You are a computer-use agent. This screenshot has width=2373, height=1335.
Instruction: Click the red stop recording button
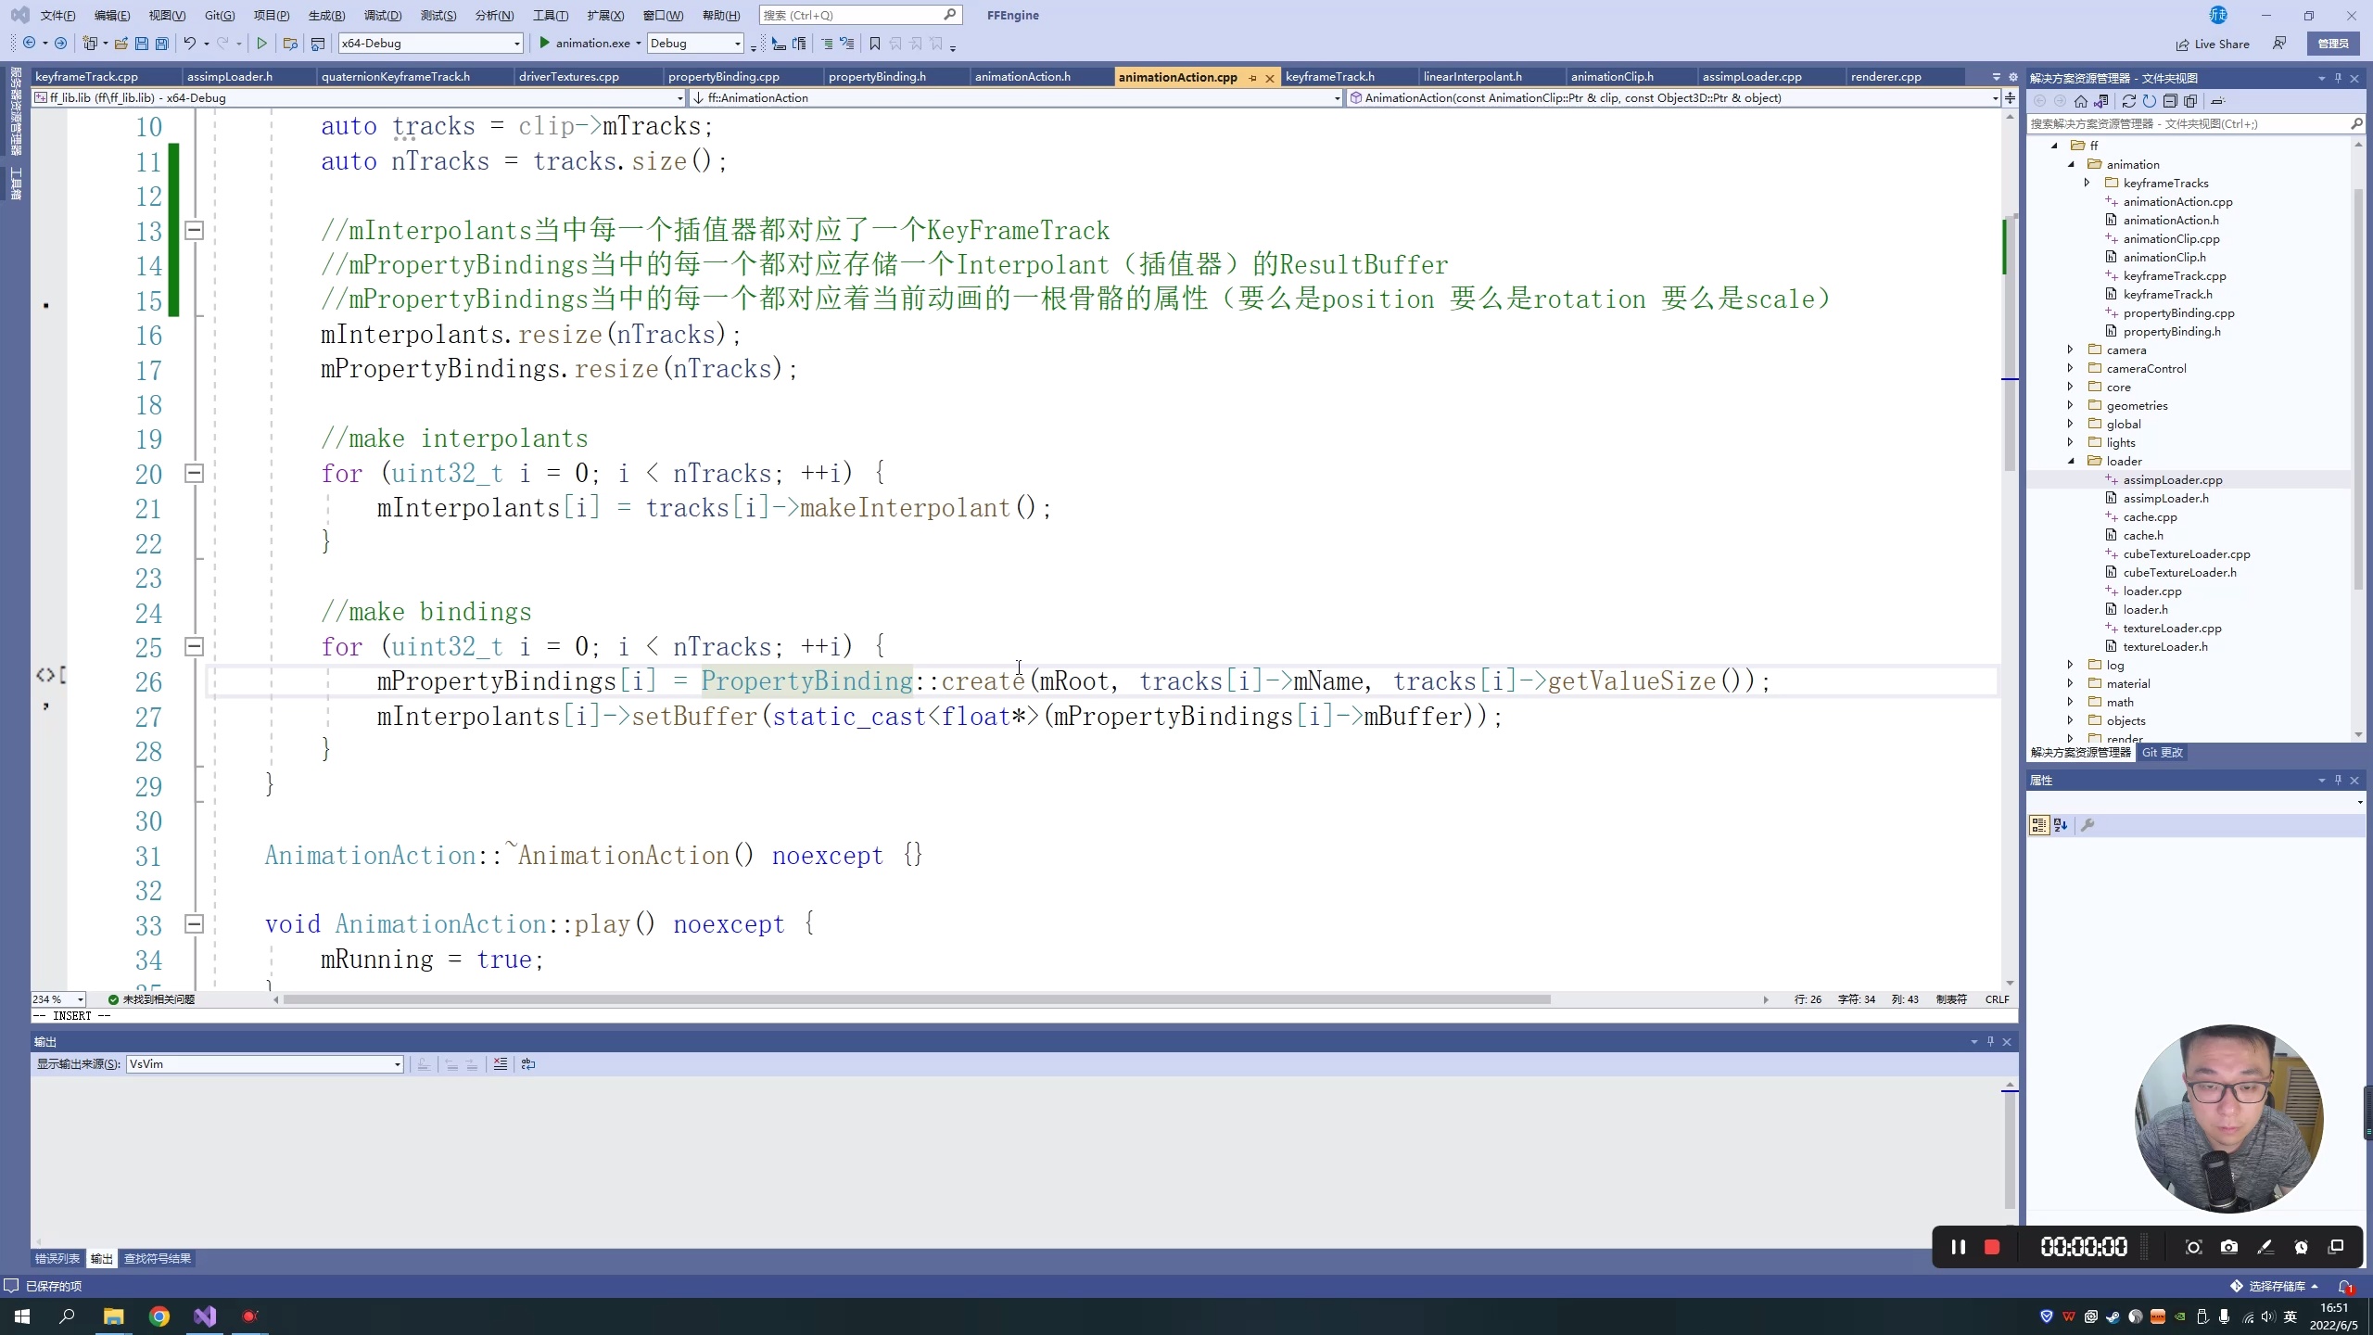coord(1991,1247)
